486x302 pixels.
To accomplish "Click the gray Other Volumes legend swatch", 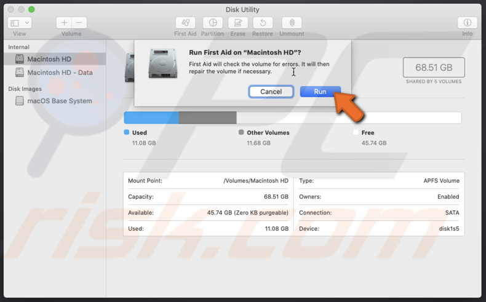I will pyautogui.click(x=241, y=132).
